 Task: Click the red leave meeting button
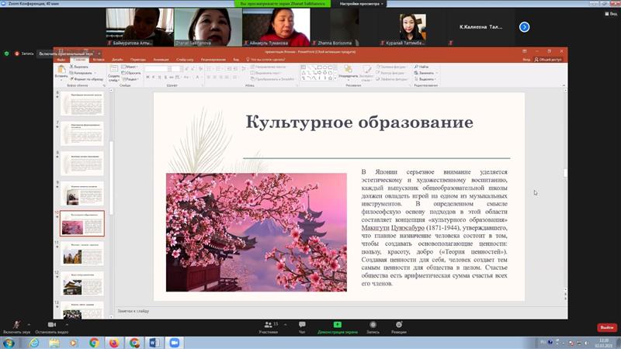tap(606, 327)
